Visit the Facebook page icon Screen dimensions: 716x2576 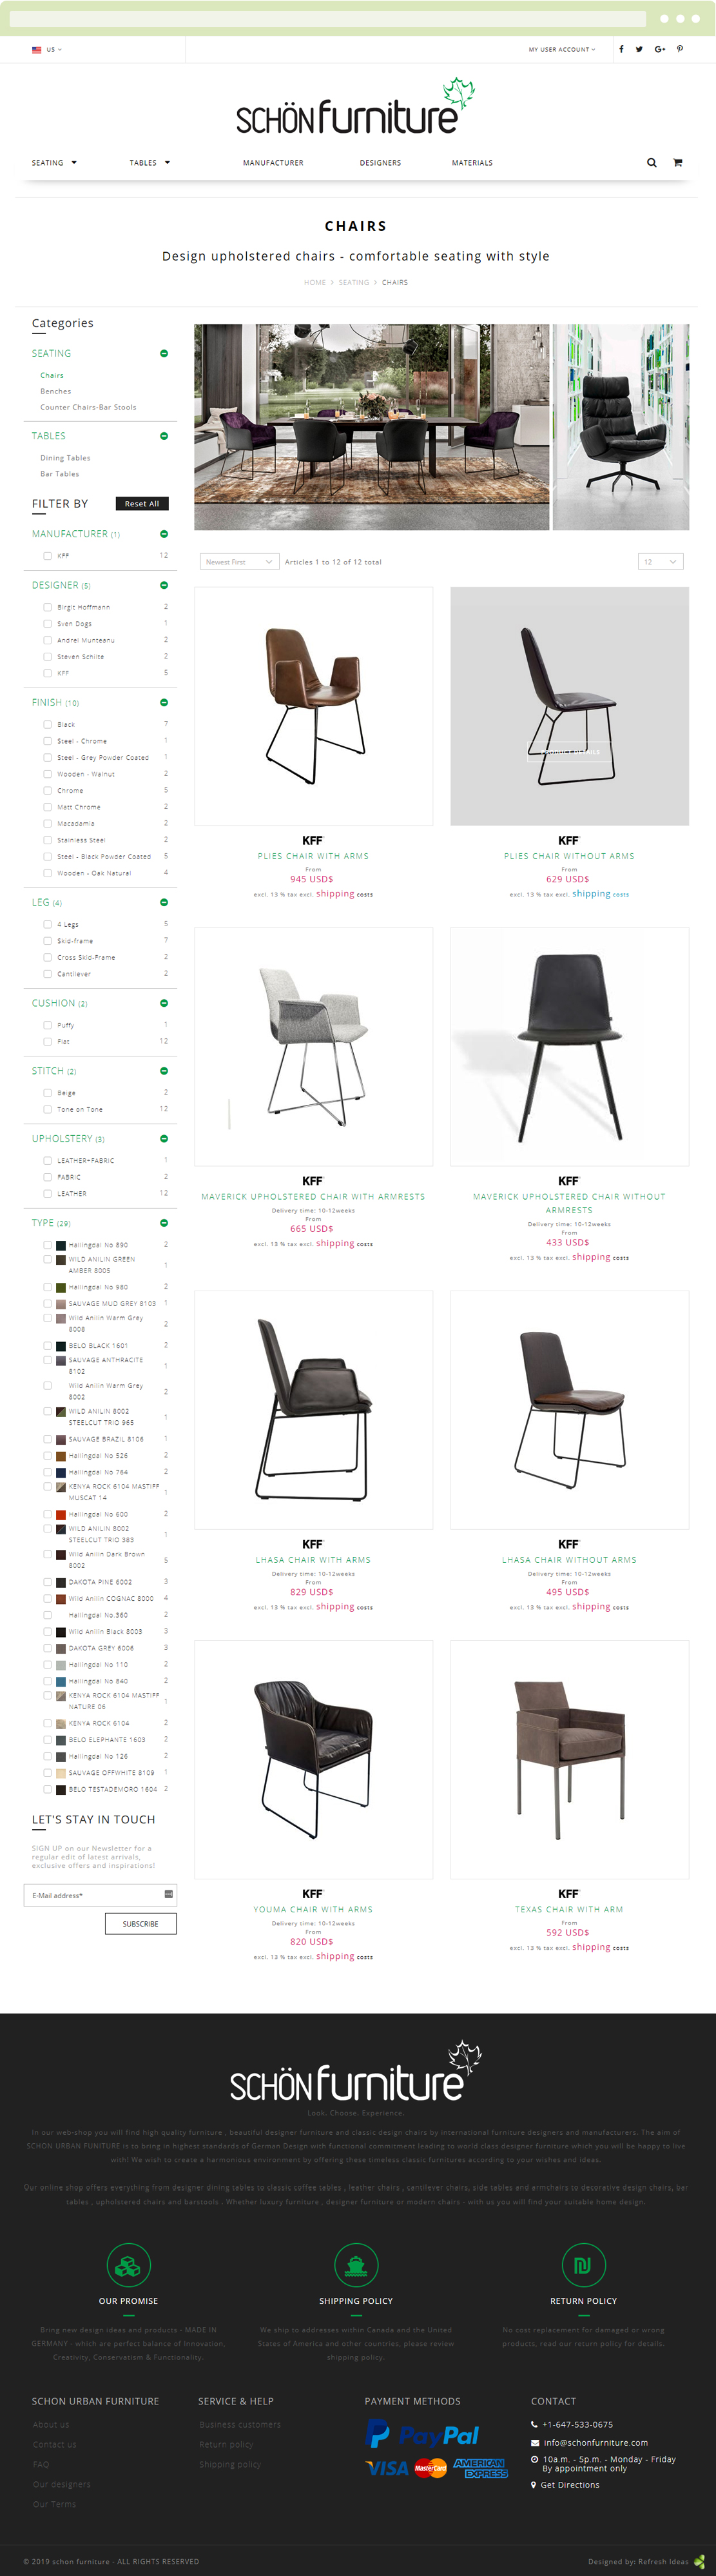[x=621, y=49]
